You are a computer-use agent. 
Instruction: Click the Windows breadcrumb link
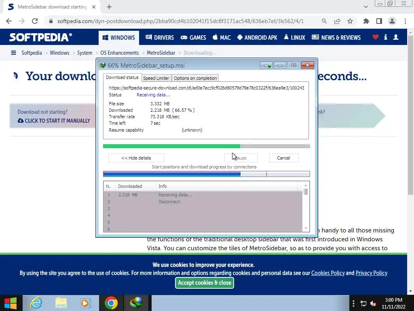(59, 53)
